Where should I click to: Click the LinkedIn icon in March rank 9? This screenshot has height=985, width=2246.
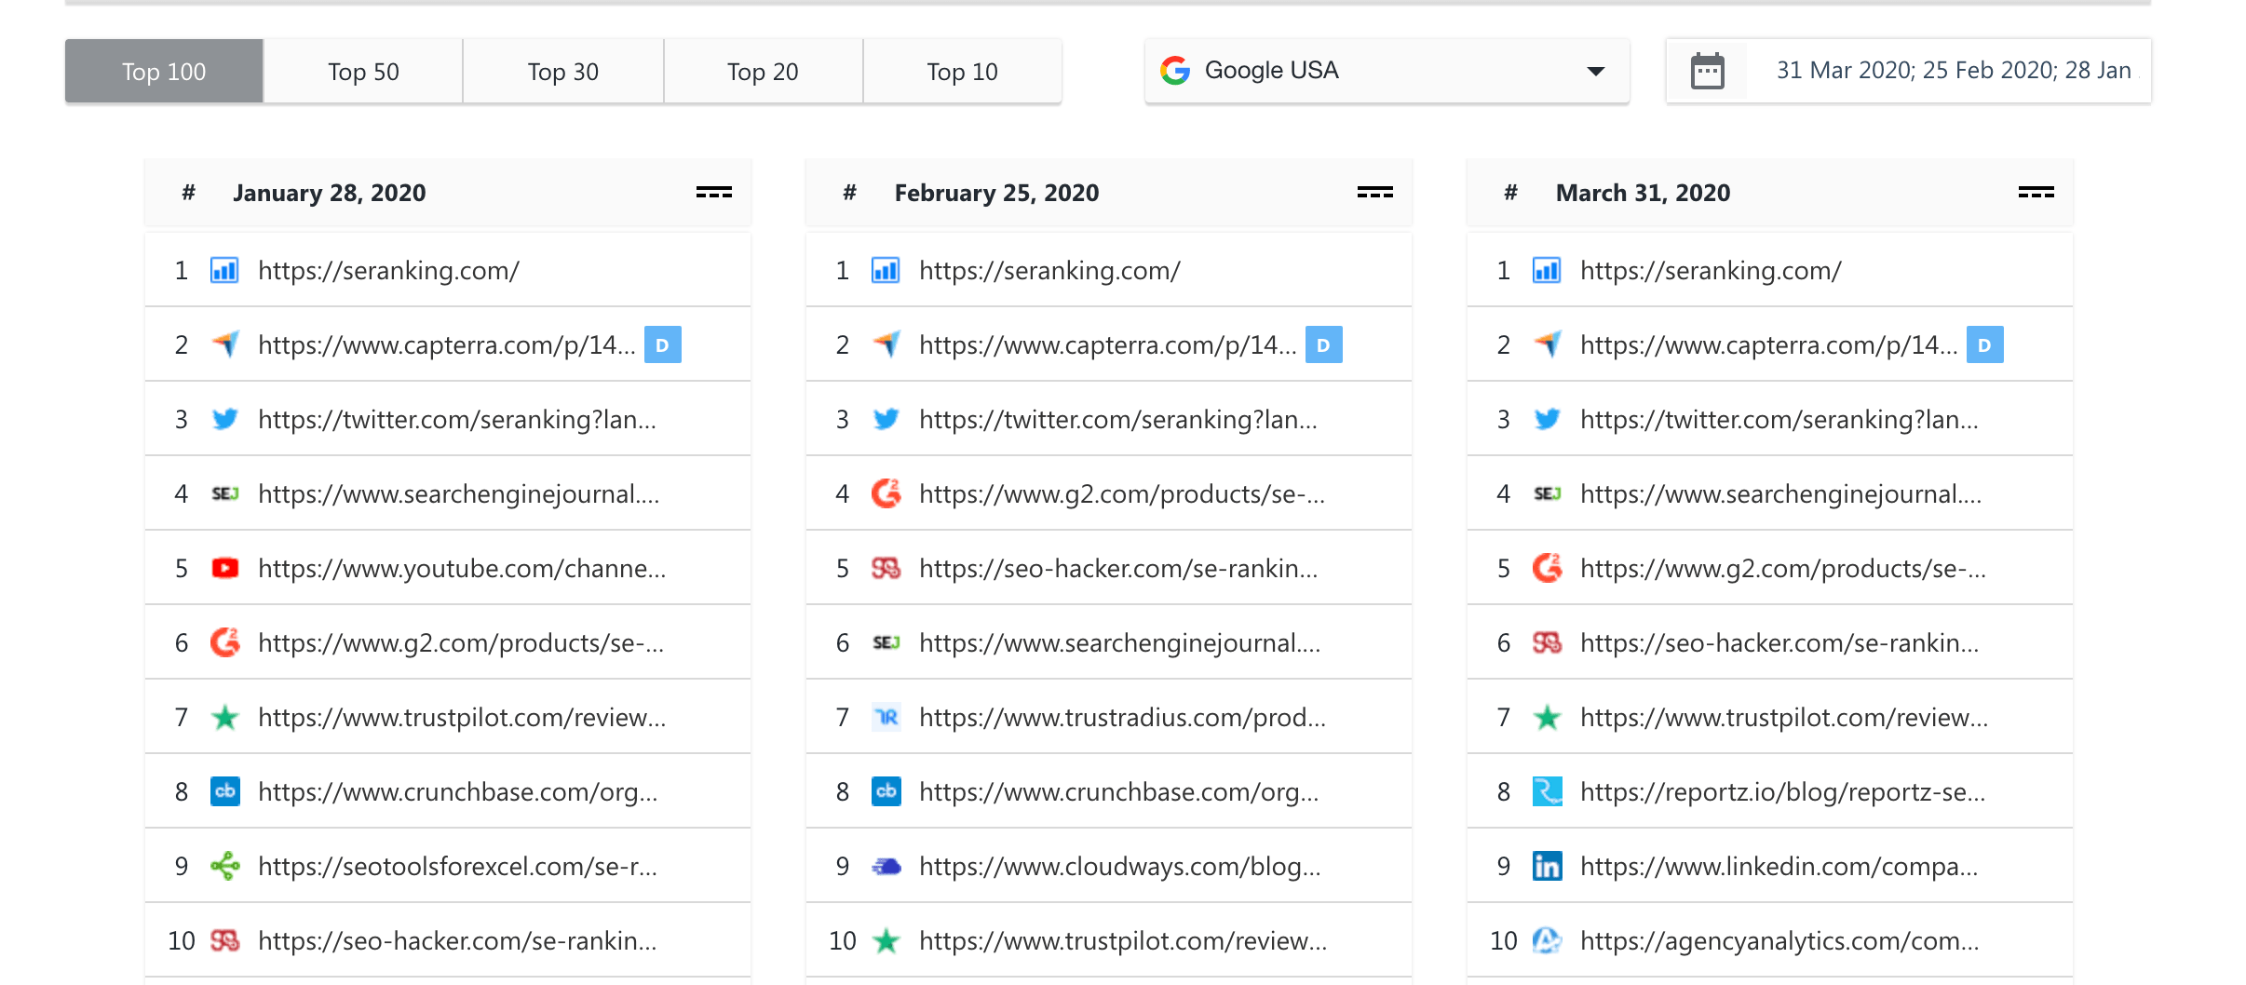[x=1548, y=866]
